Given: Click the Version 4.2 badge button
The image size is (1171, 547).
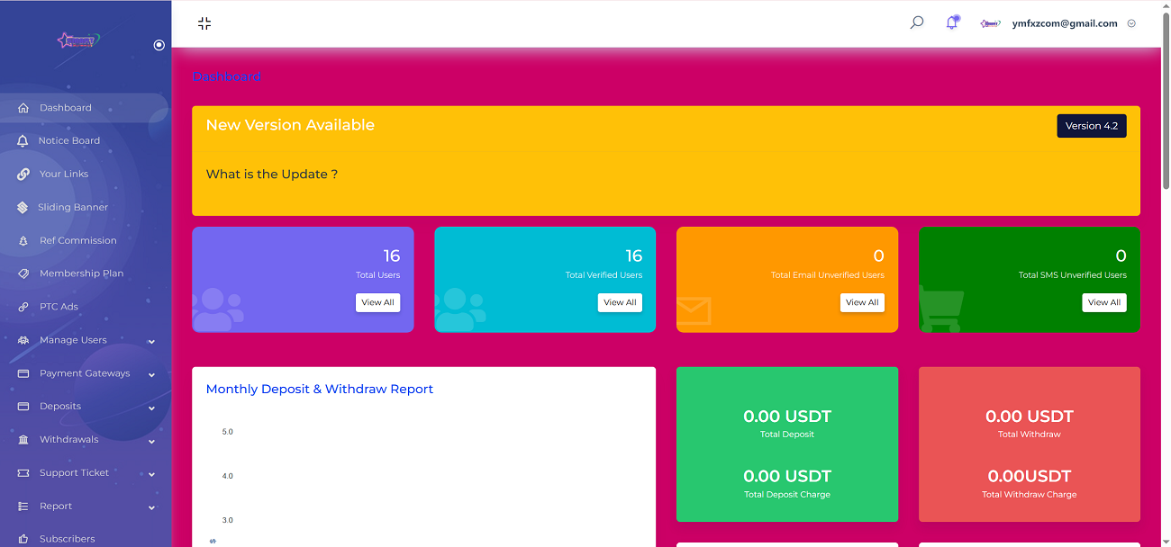Looking at the screenshot, I should point(1091,126).
